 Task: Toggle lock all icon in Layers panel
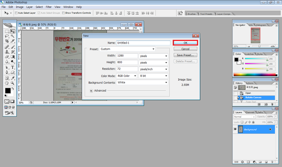(253, 122)
